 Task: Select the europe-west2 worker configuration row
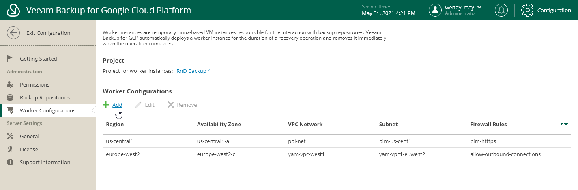(337, 154)
